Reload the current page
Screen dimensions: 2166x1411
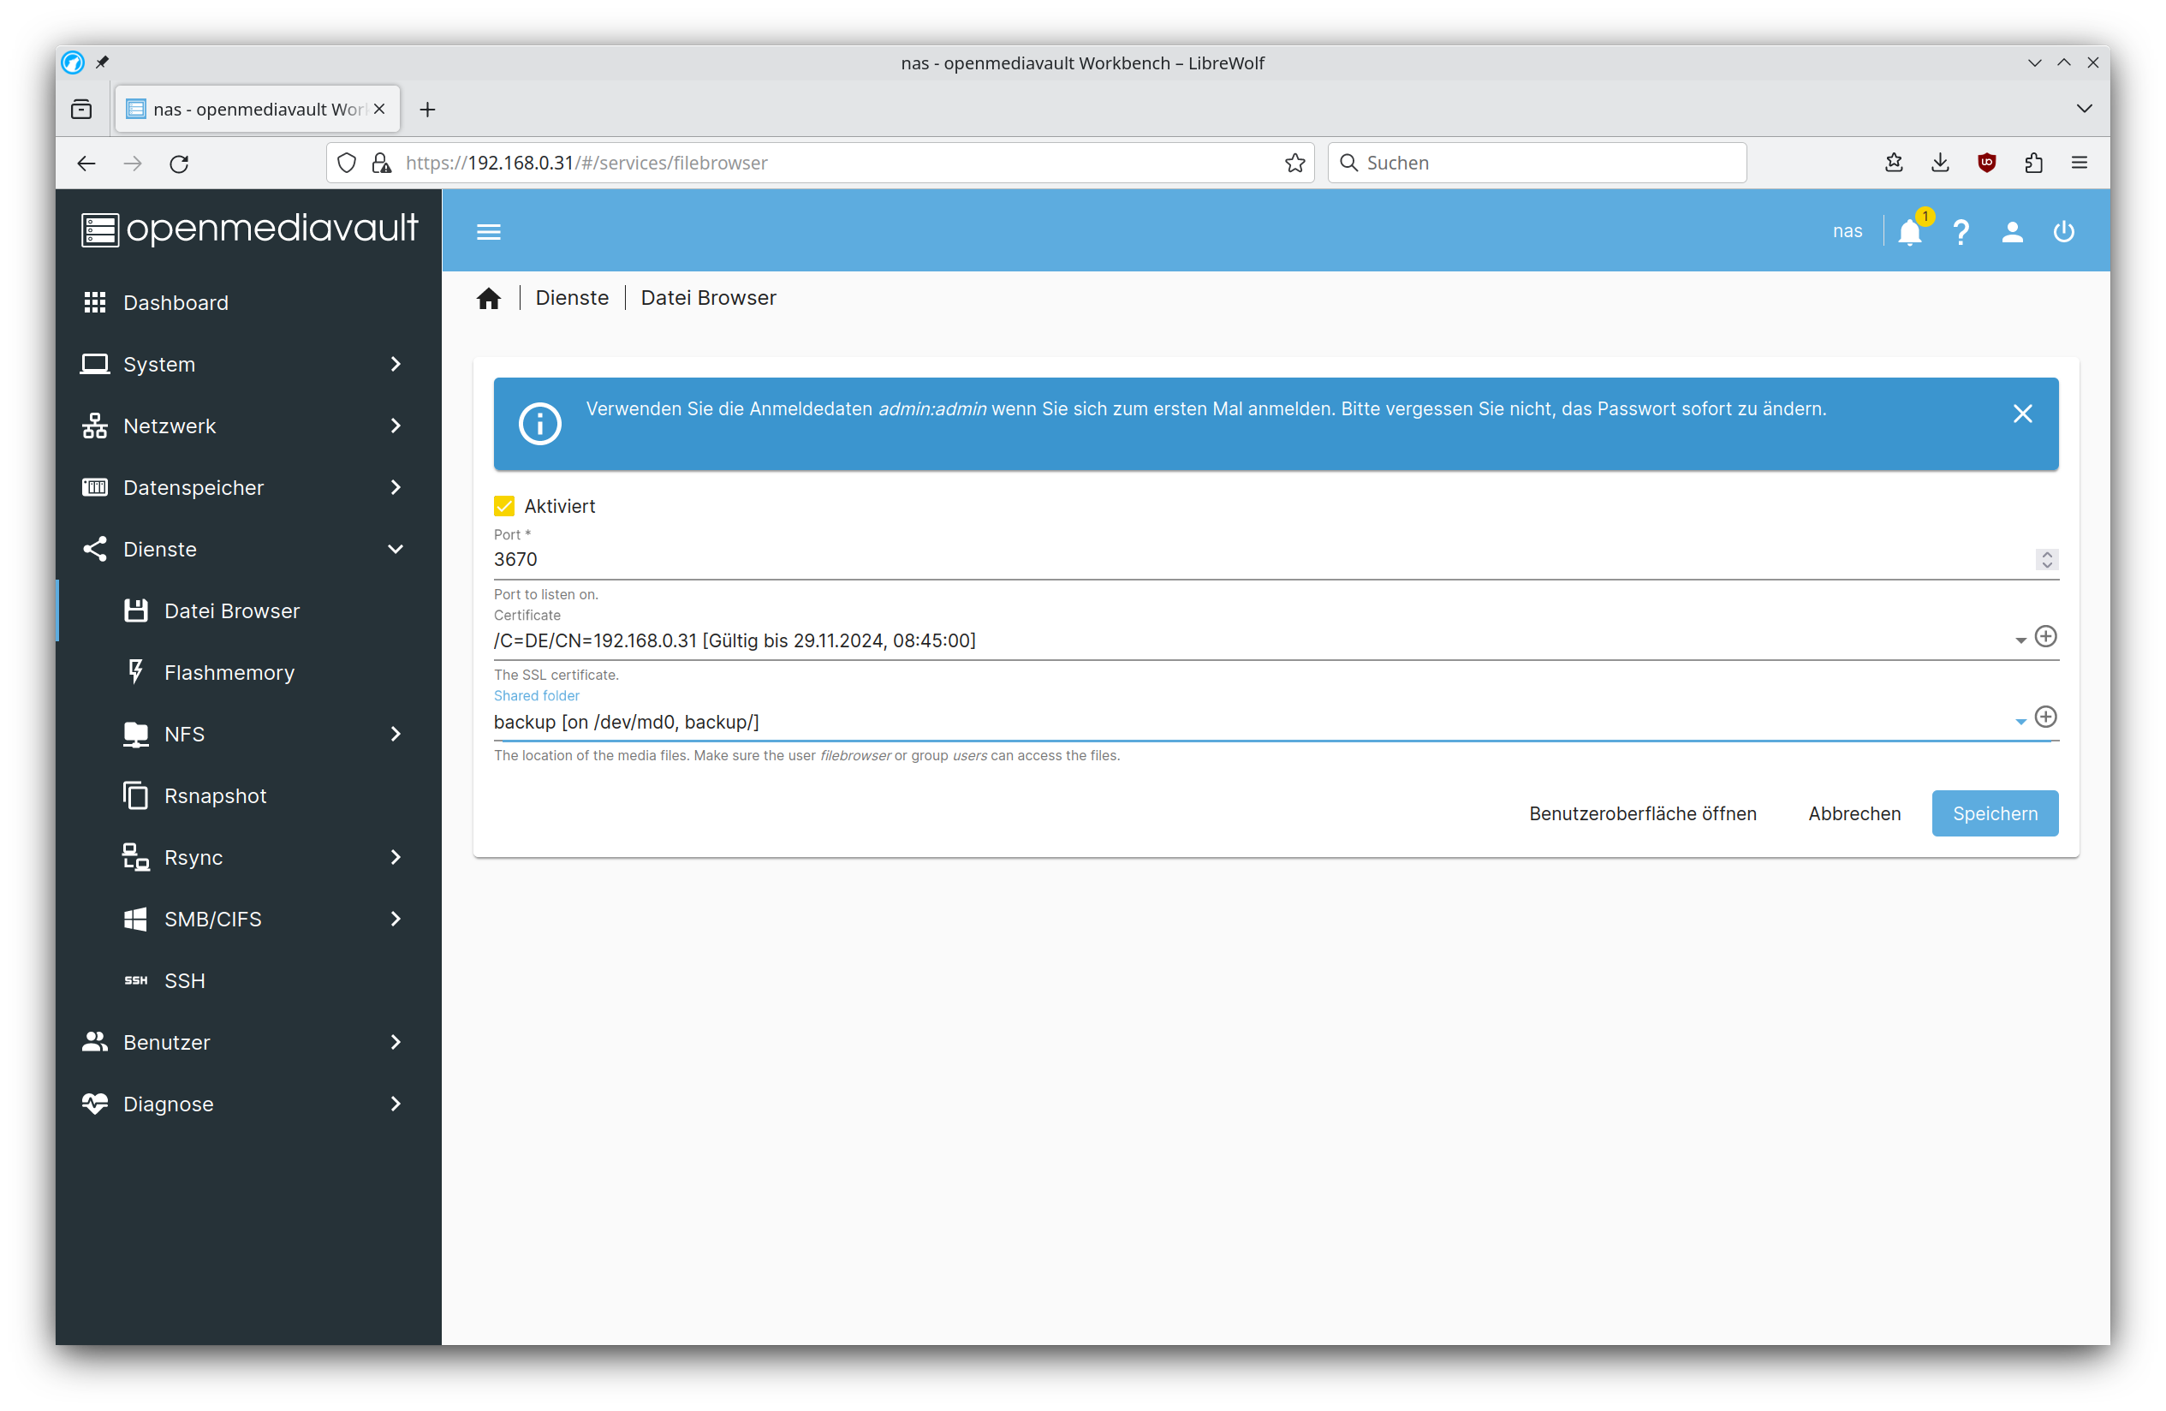(179, 163)
